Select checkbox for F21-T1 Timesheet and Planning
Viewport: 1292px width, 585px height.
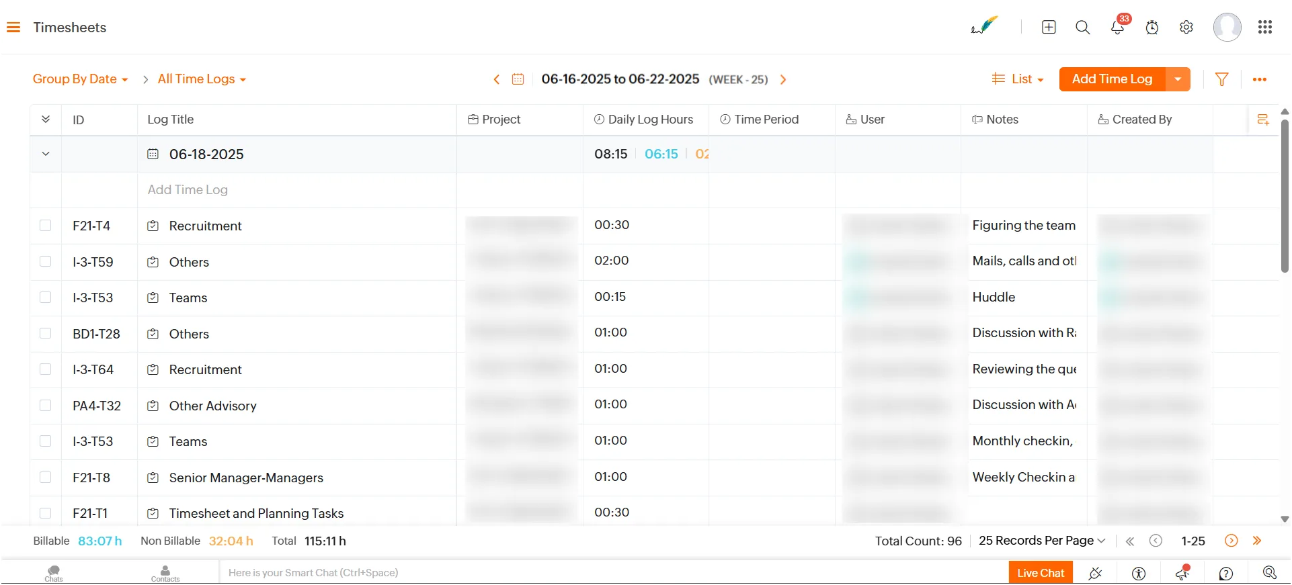point(45,513)
